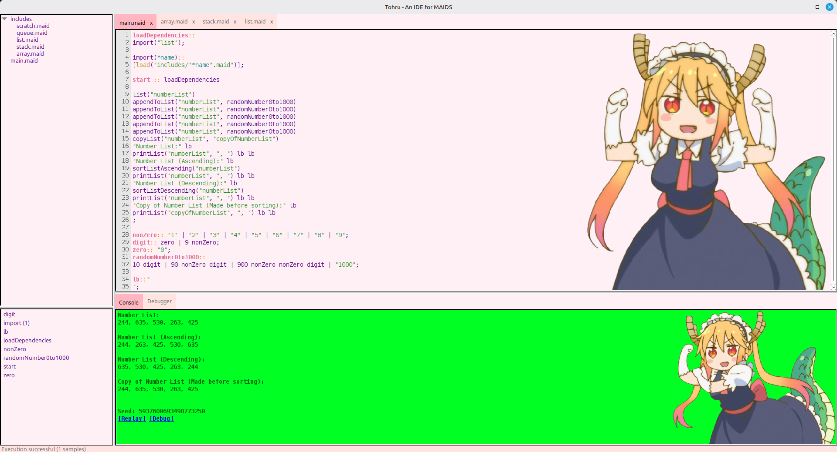Image resolution: width=837 pixels, height=452 pixels.
Task: Click the list("numberList") line in editor
Action: click(164, 94)
